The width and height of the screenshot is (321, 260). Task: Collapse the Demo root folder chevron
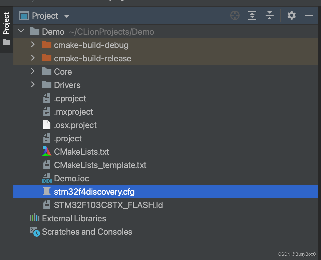(x=21, y=31)
